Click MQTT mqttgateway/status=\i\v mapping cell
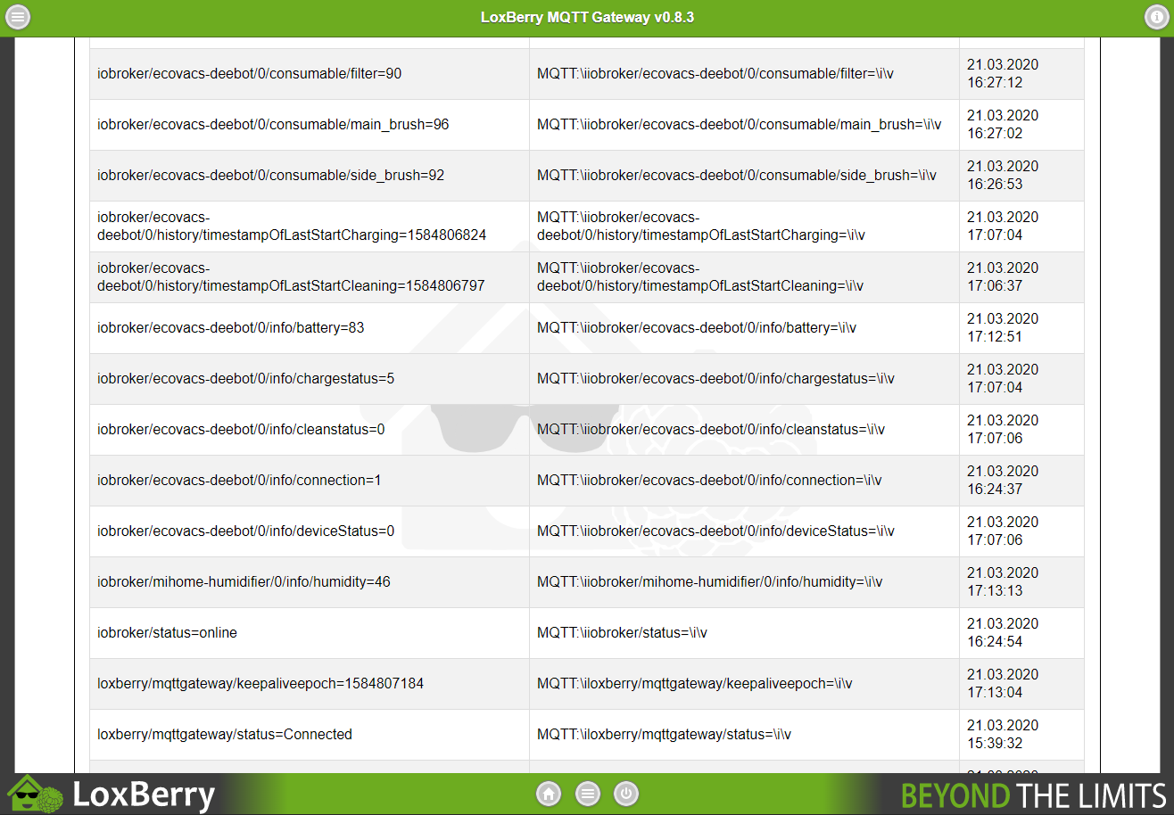Image resolution: width=1174 pixels, height=815 pixels. (x=744, y=735)
